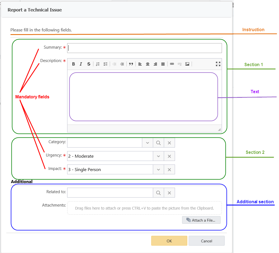Insert a hyperlink in Description
The width and height of the screenshot is (279, 253).
pos(172,64)
